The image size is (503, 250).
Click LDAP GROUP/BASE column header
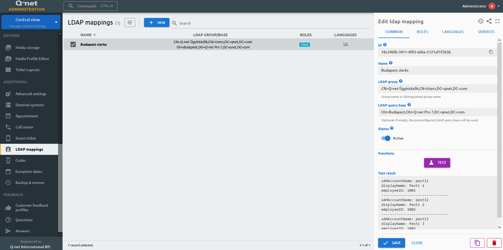coord(210,35)
